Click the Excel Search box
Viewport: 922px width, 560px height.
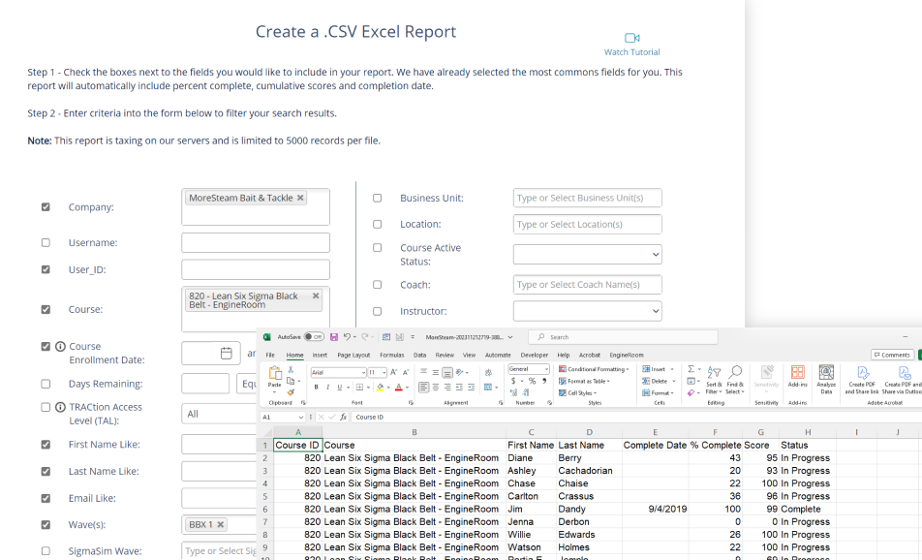point(624,337)
